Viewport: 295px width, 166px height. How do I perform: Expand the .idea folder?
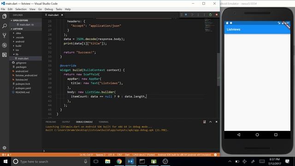click(26, 33)
